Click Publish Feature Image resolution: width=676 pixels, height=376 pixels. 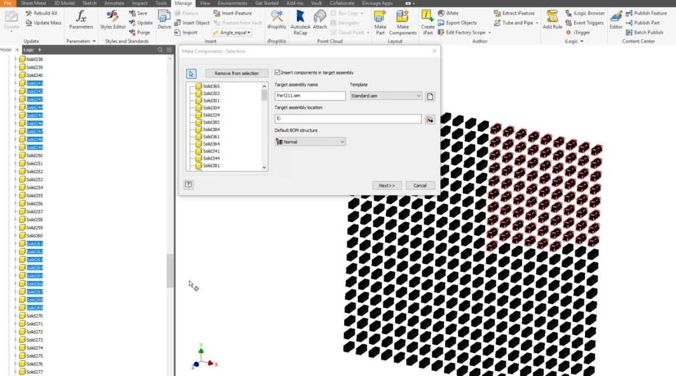(x=646, y=14)
